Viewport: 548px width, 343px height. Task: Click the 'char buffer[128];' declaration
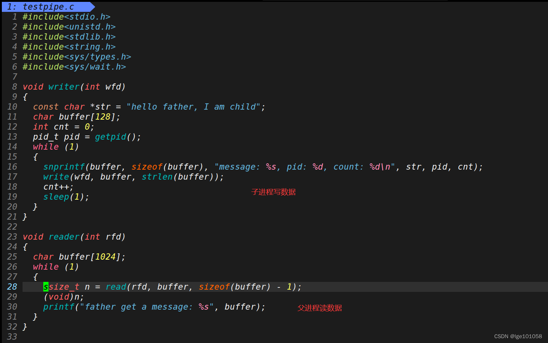[x=77, y=117]
